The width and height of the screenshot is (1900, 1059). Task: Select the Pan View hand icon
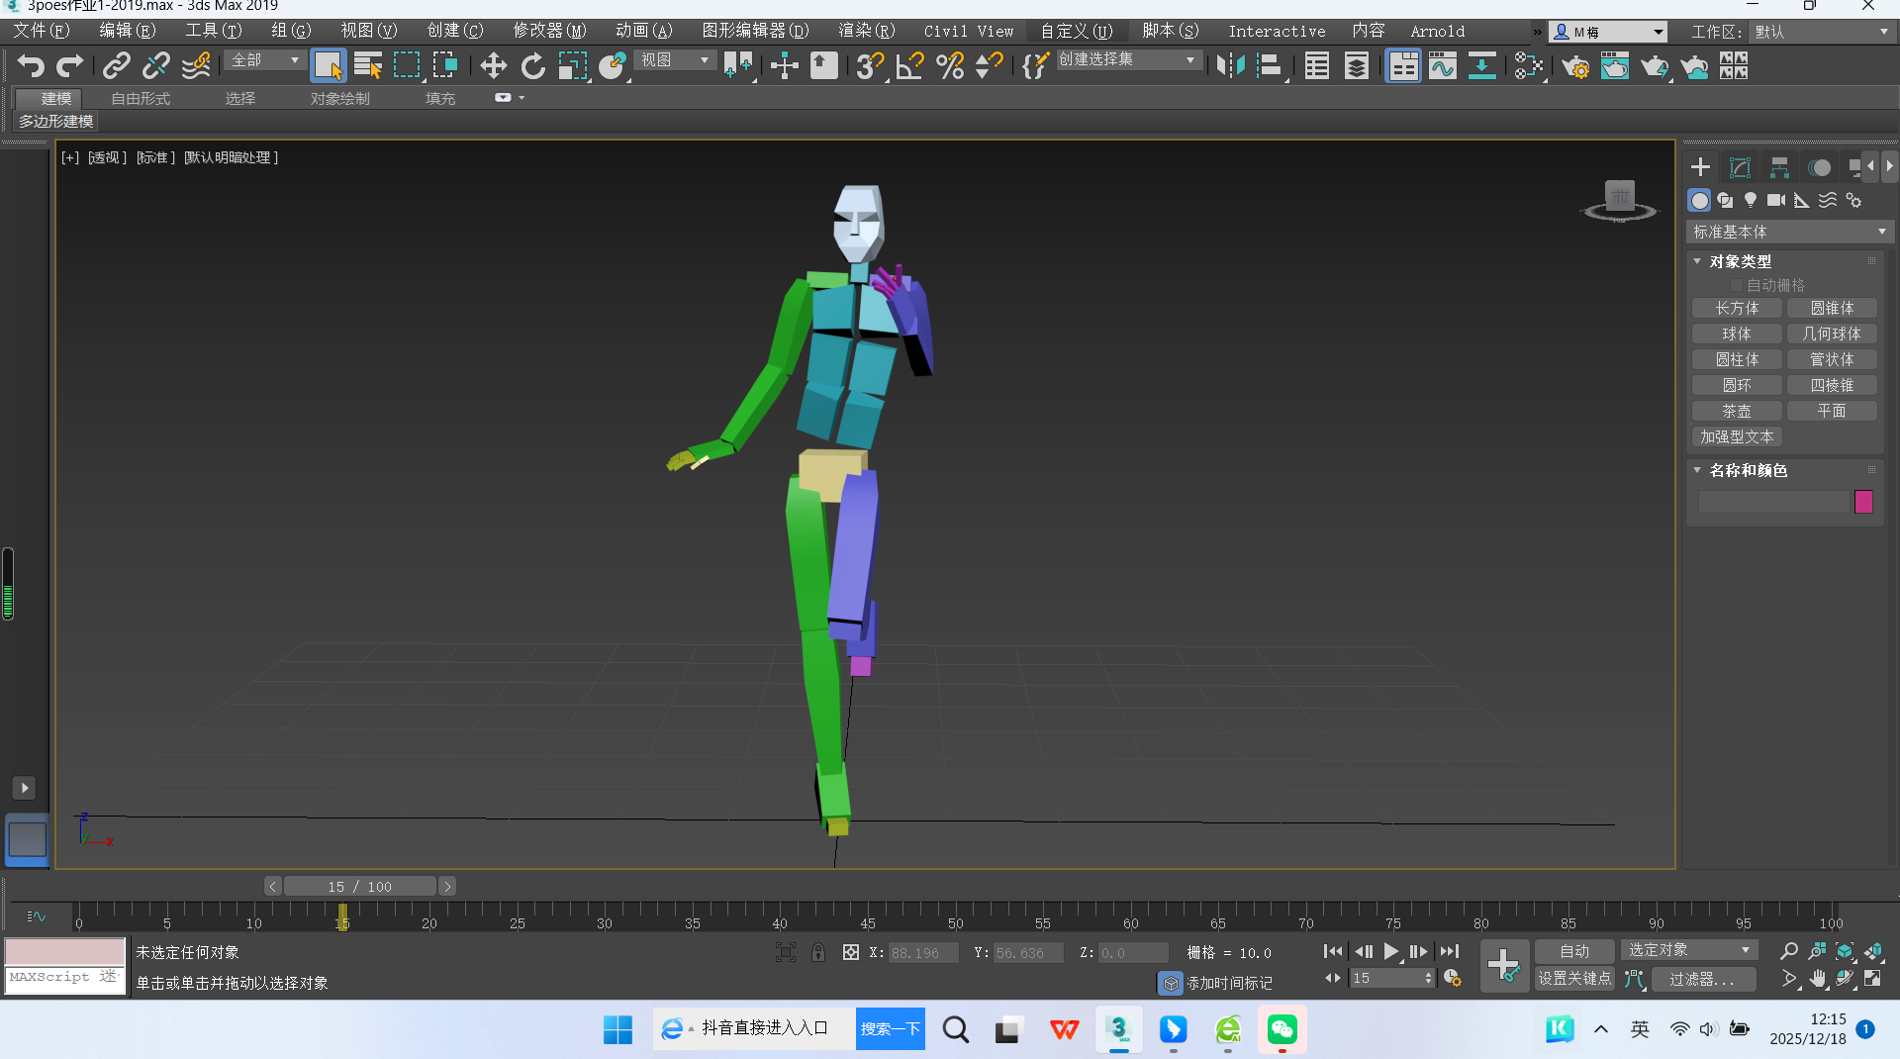point(1817,979)
